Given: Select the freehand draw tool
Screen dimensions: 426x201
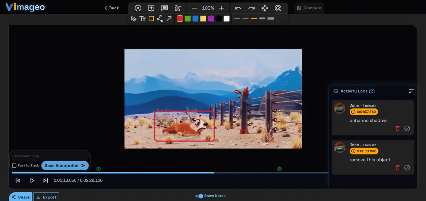Looking at the screenshot, I should (133, 18).
